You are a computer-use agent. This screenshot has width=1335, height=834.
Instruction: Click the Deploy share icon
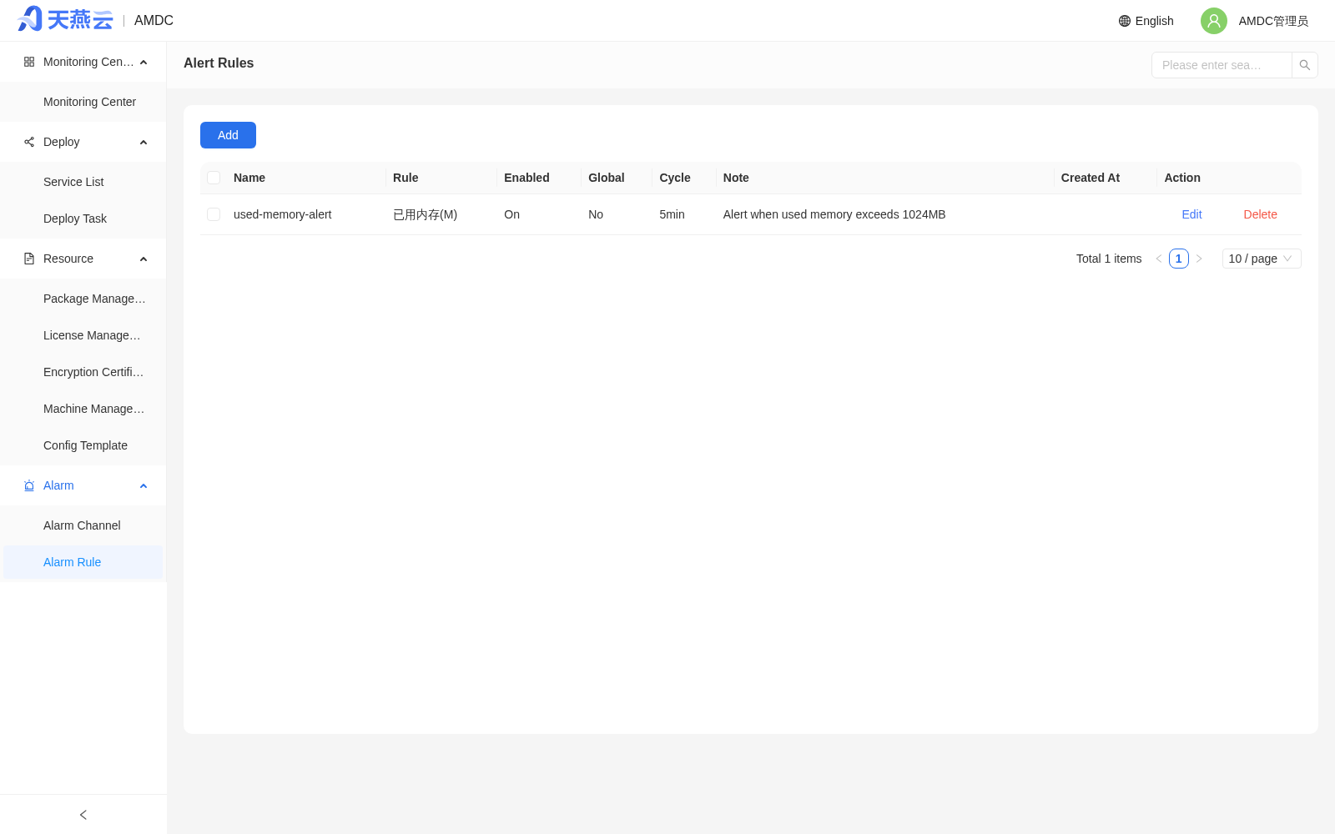pyautogui.click(x=29, y=142)
